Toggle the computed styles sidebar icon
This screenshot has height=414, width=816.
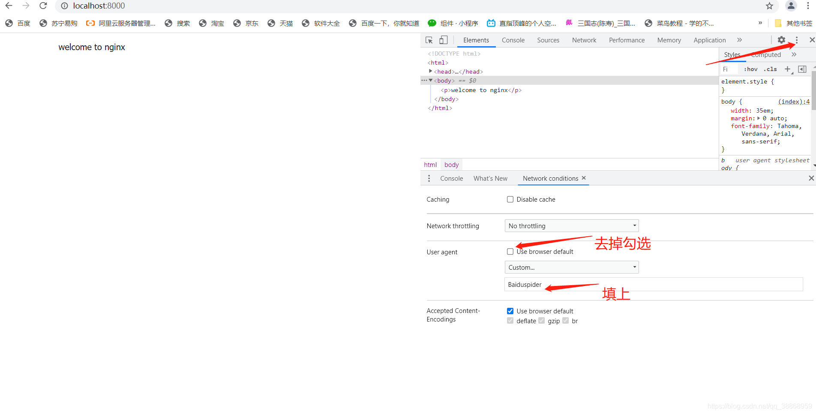click(802, 69)
